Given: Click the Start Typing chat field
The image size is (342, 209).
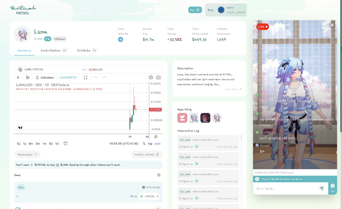Looking at the screenshot, I should coord(285,189).
